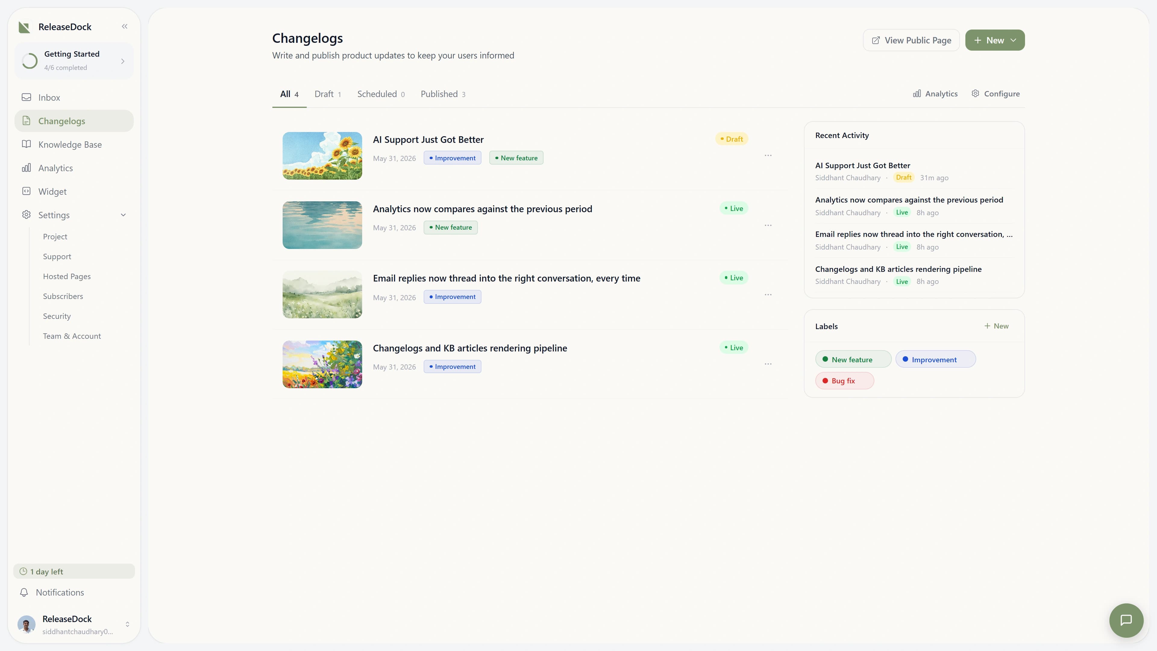Click the Getting Started progress ring
Viewport: 1157px width, 651px height.
click(30, 61)
